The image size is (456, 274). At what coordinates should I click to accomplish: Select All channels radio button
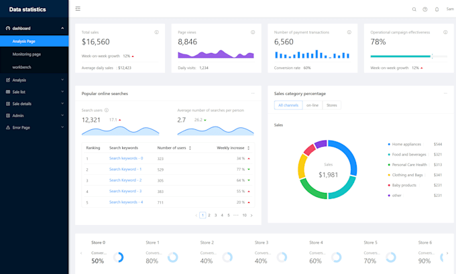[288, 105]
